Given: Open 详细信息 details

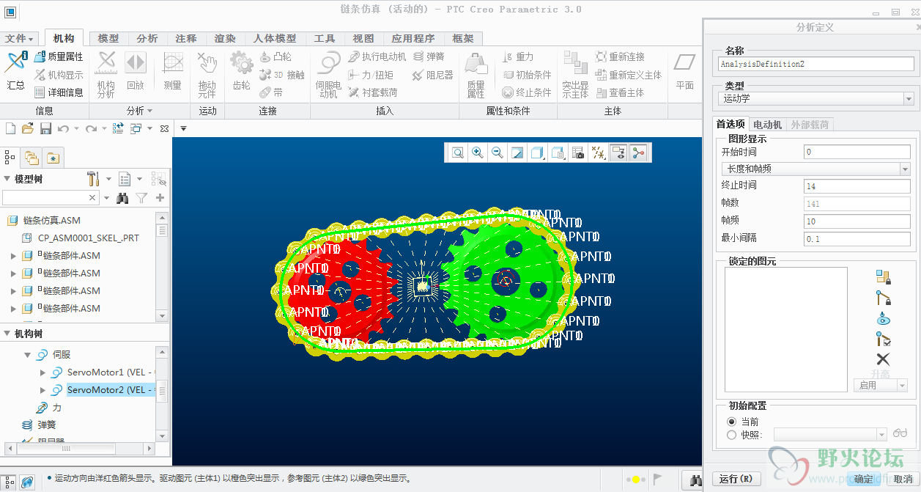Looking at the screenshot, I should click(x=59, y=92).
